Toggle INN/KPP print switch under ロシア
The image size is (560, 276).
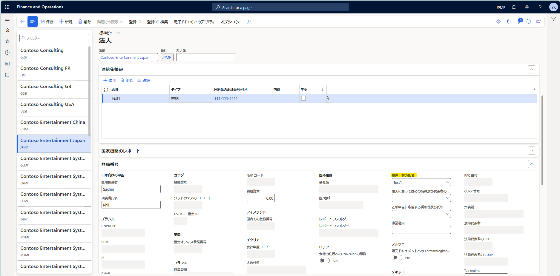tap(325, 260)
